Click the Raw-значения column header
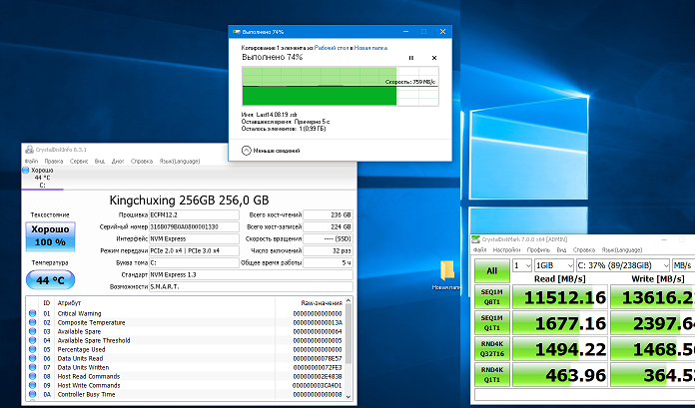 coord(322,303)
